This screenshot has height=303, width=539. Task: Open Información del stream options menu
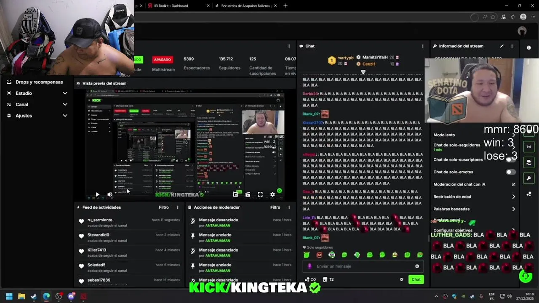(x=512, y=46)
